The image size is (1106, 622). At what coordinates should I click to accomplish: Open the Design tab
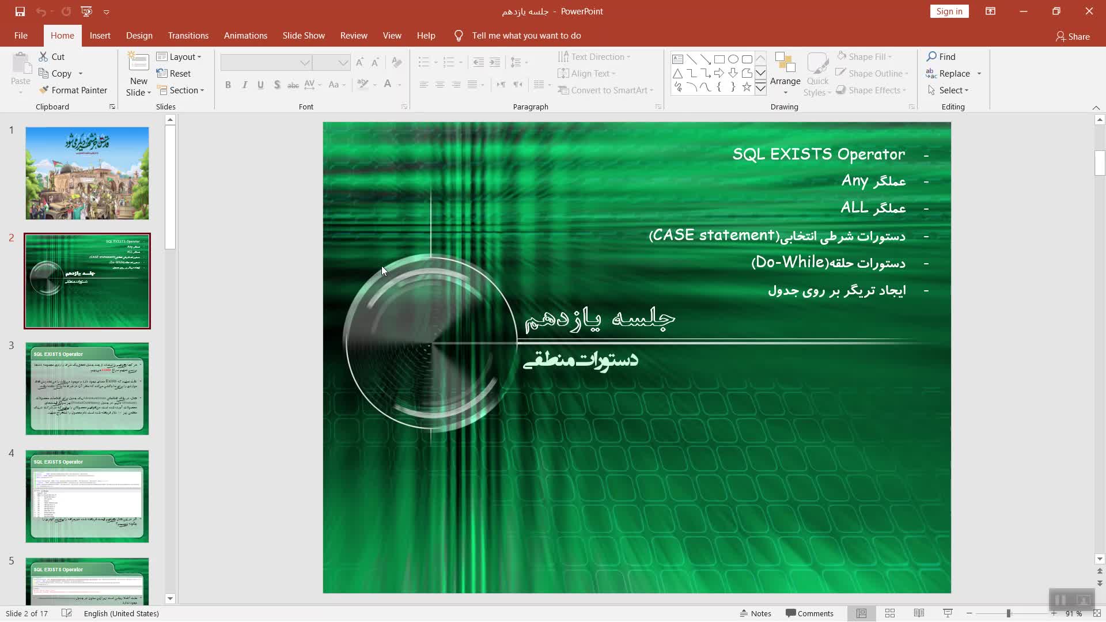tap(139, 36)
